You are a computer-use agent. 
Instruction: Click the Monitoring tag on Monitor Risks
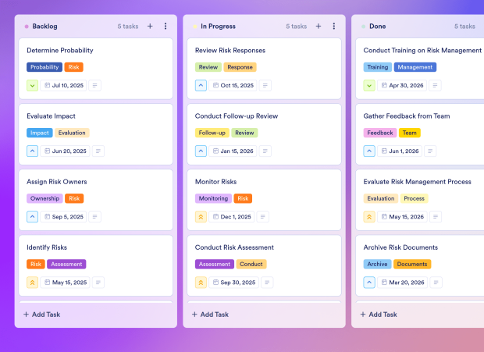213,198
